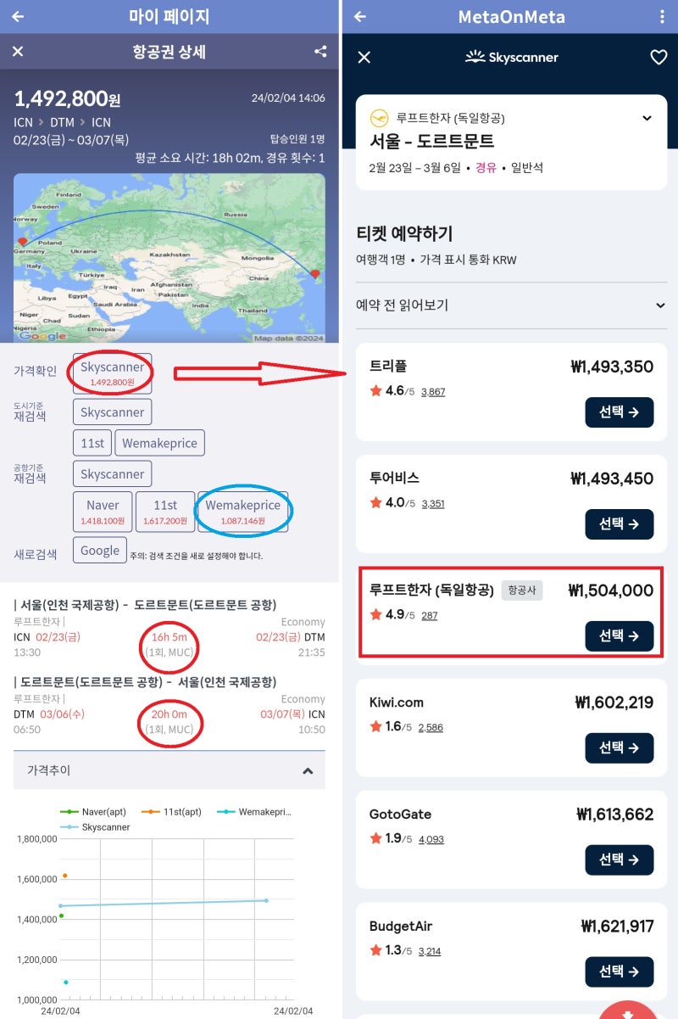Click the Skyscanner logo in header

tap(511, 57)
